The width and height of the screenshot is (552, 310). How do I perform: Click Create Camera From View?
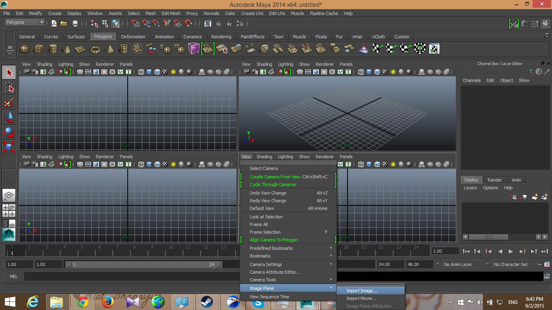[x=288, y=177]
